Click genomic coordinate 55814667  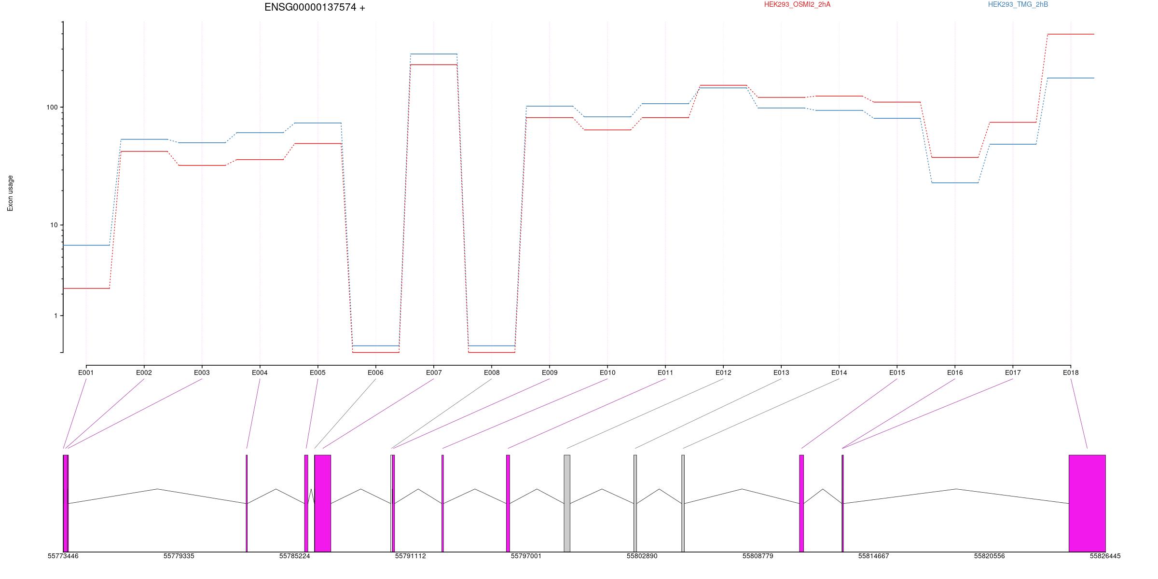click(x=874, y=556)
